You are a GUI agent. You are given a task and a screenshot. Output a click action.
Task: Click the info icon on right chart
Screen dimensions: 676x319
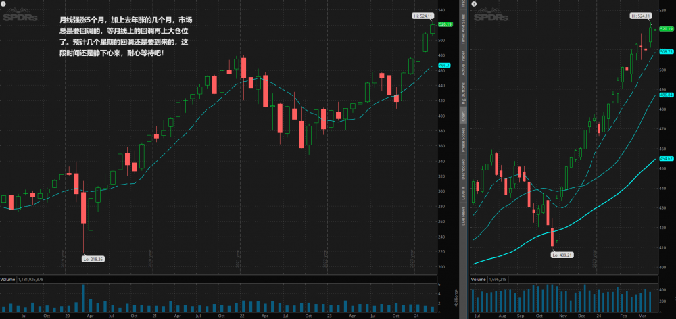pyautogui.click(x=475, y=4)
